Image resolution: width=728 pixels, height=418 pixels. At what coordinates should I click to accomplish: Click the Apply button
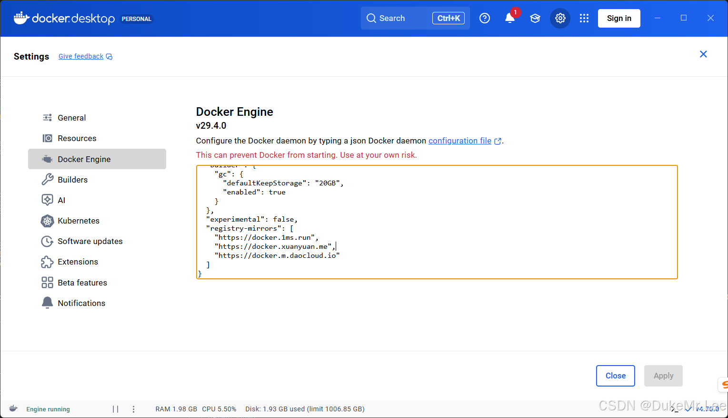click(x=663, y=376)
